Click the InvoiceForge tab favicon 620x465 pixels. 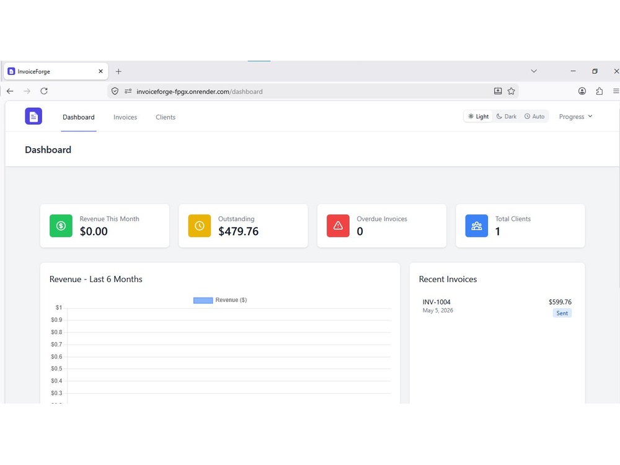[11, 71]
